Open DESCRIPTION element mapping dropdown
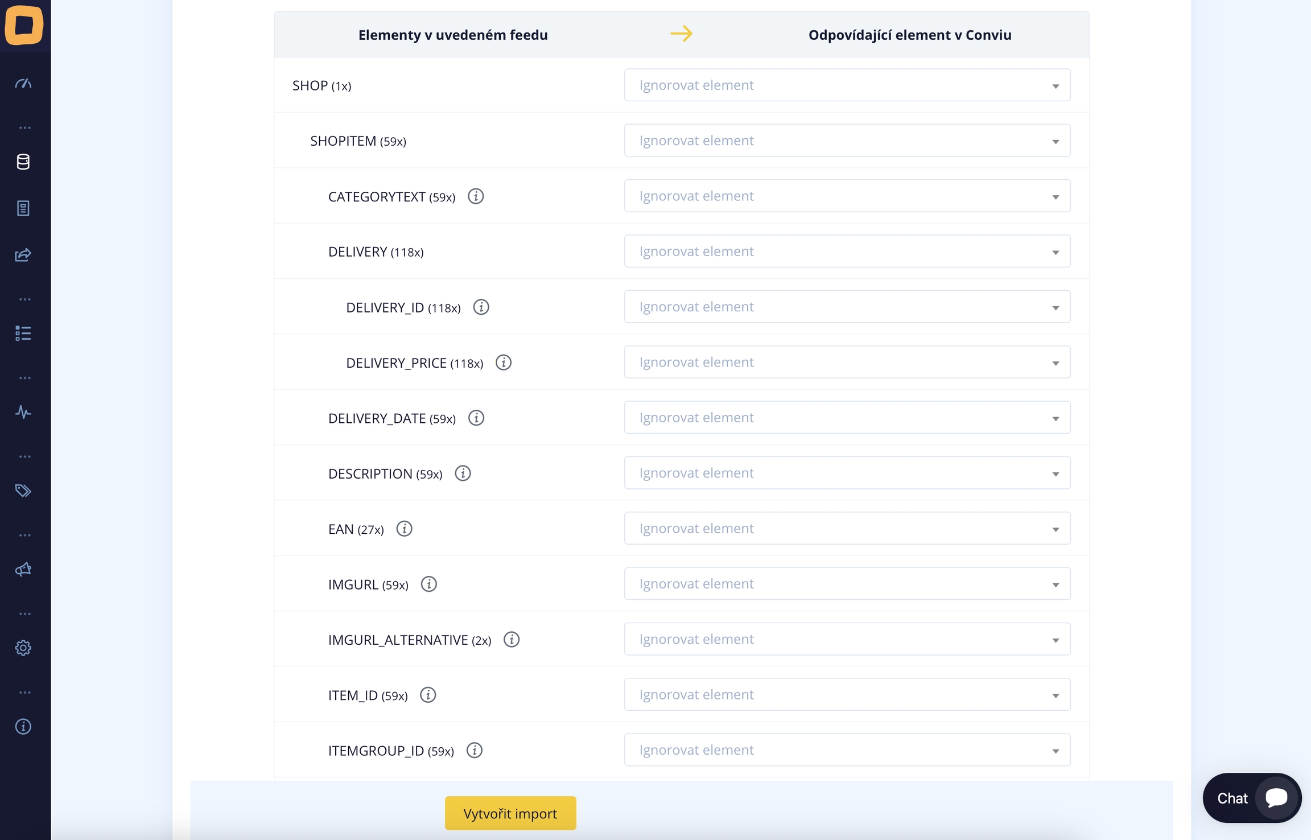This screenshot has height=840, width=1311. (x=847, y=473)
